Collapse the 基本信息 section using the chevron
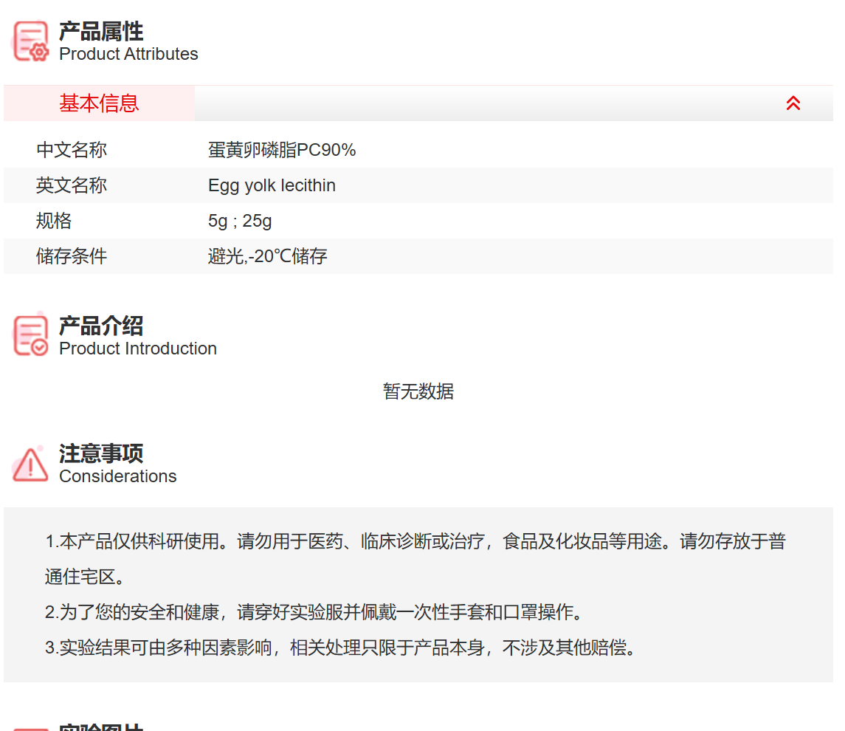This screenshot has width=845, height=731. [x=793, y=103]
